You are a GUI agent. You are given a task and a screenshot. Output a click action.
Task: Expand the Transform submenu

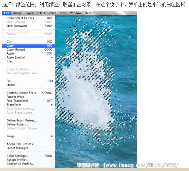[29, 105]
